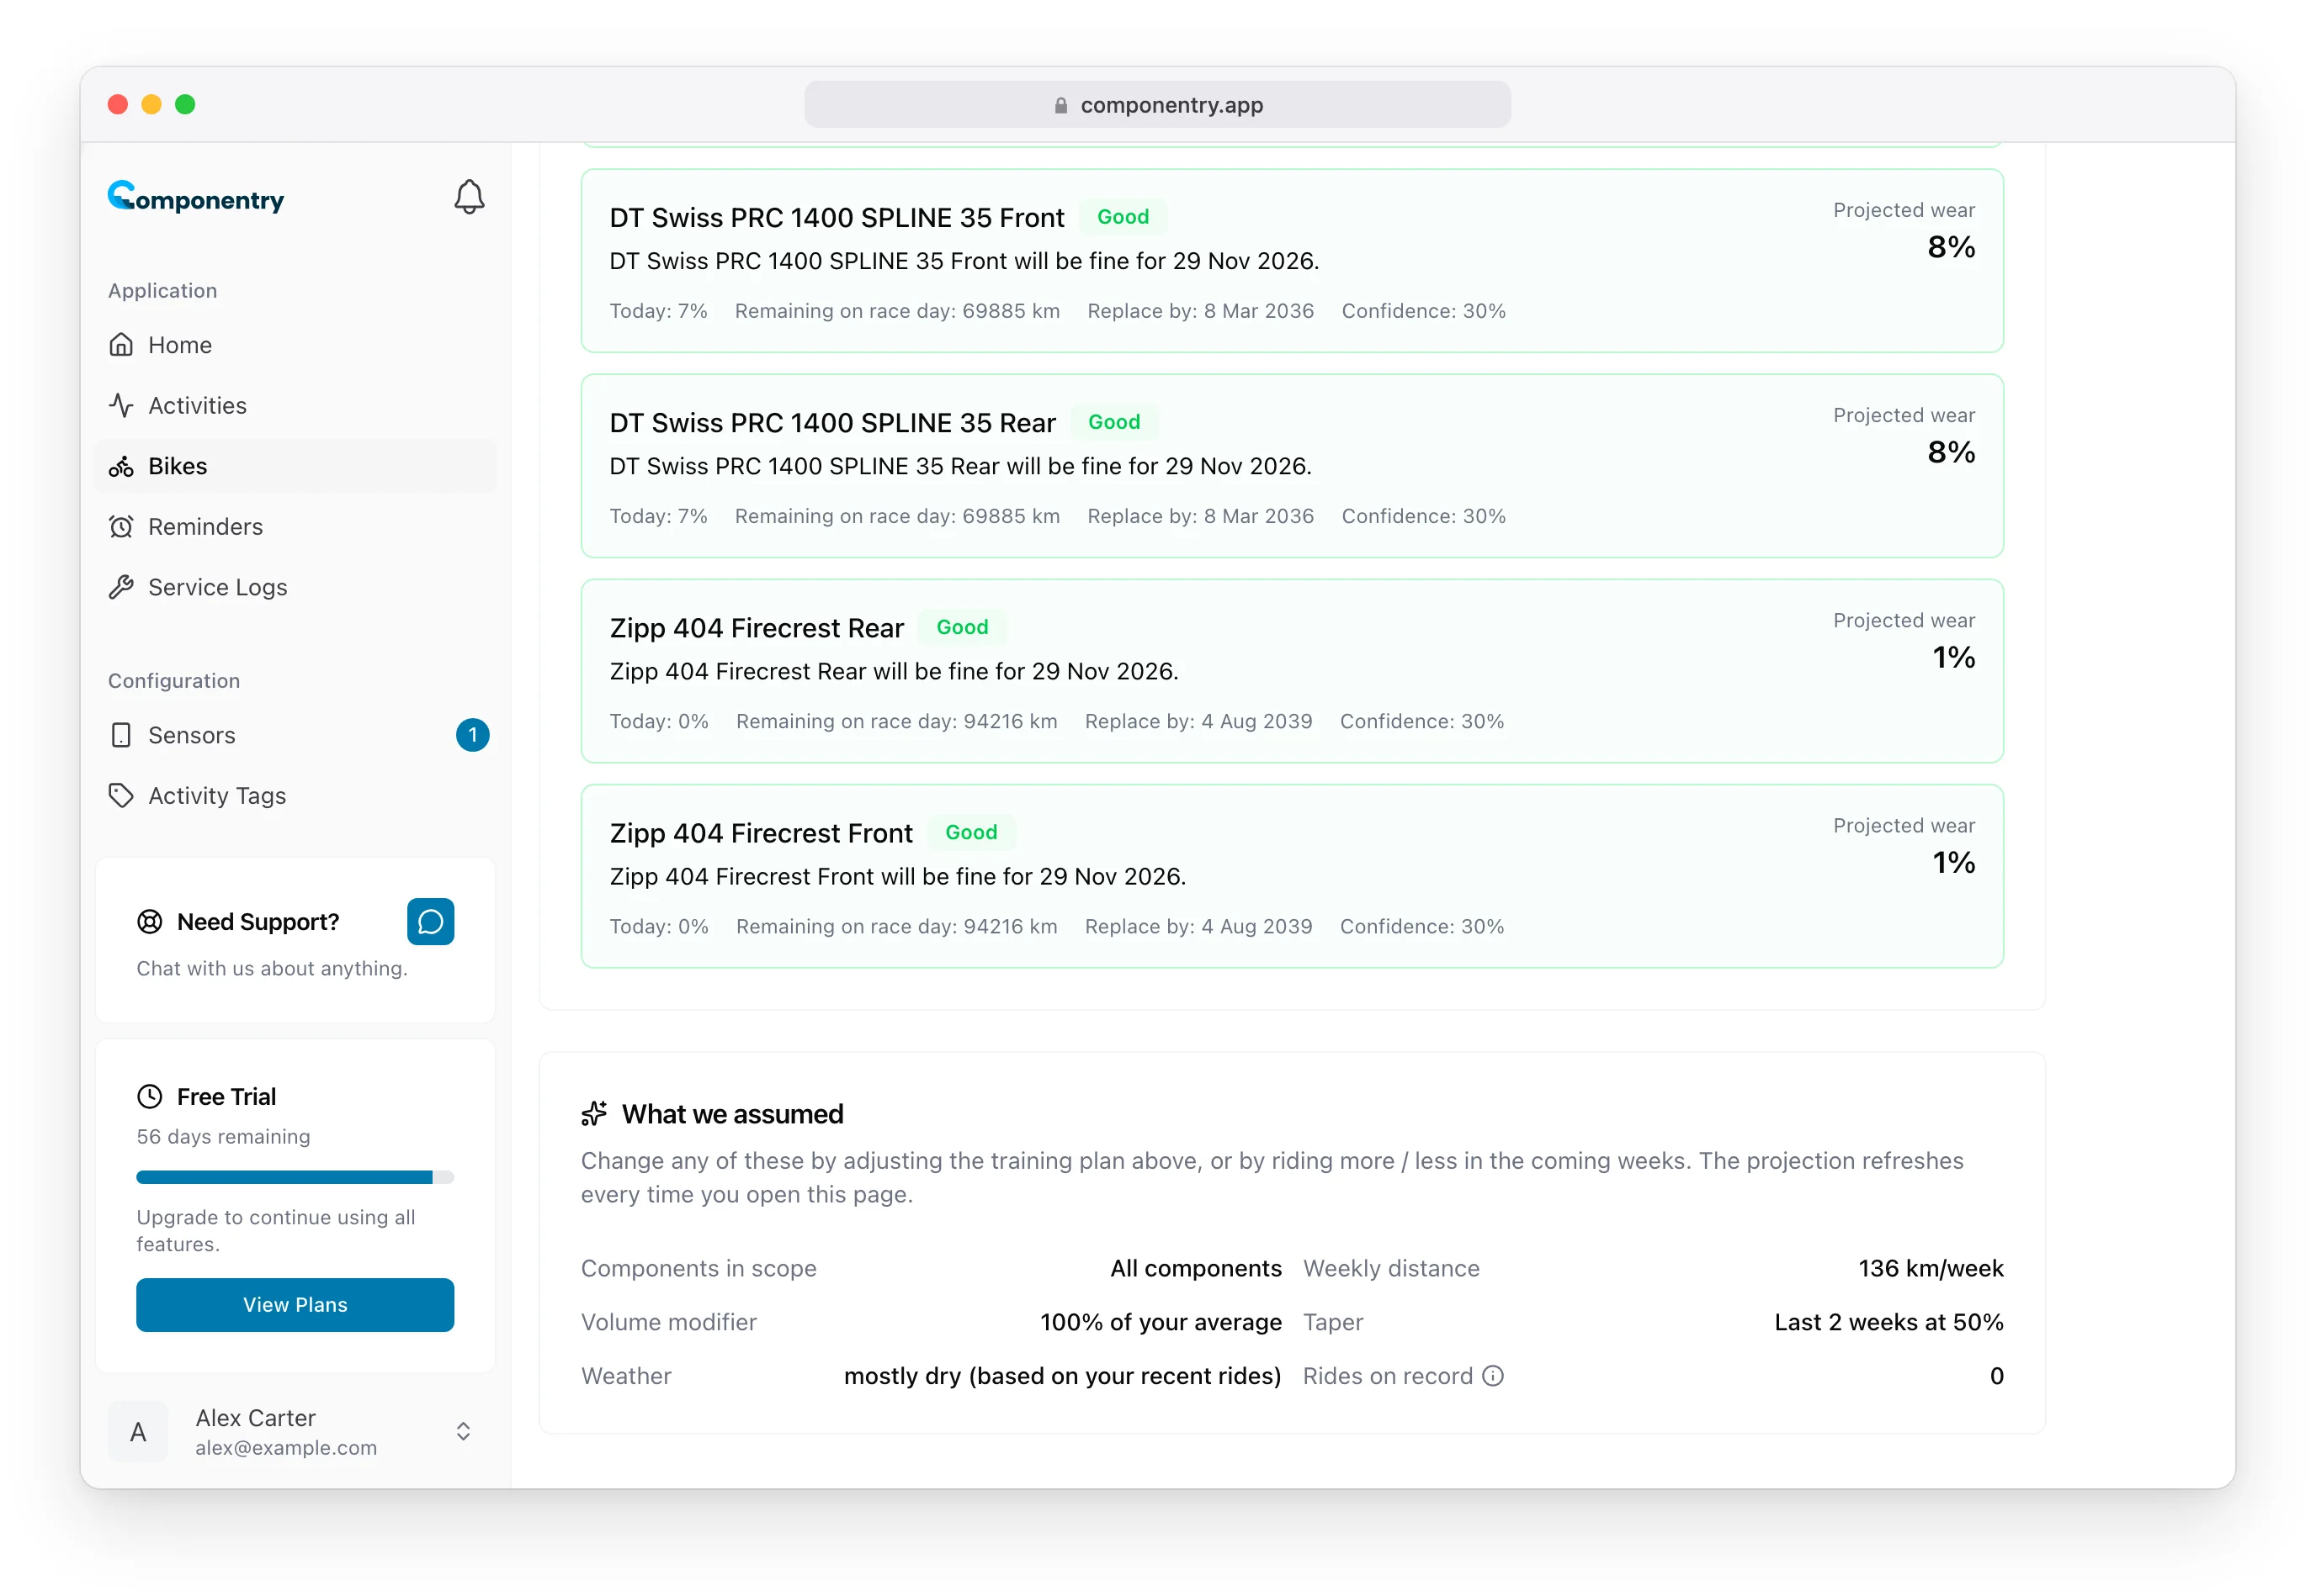Viewport: 2316px width, 1596px height.
Task: Select the DT Swiss PRC 1400 SPLINE 35 Rear title
Action: 832,423
